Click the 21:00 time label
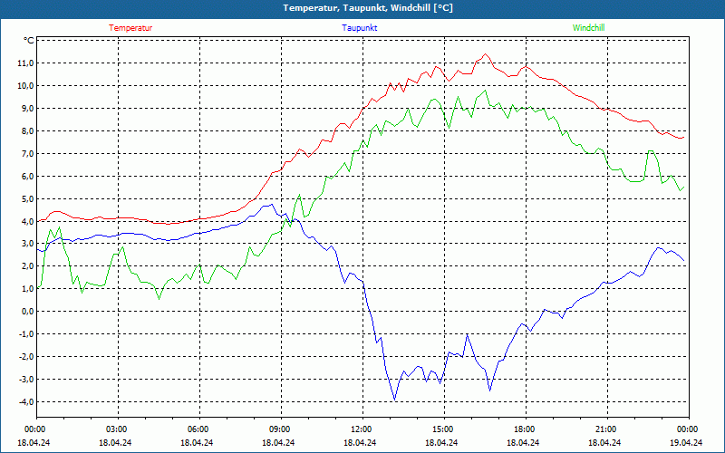The height and width of the screenshot is (453, 725). [607, 429]
